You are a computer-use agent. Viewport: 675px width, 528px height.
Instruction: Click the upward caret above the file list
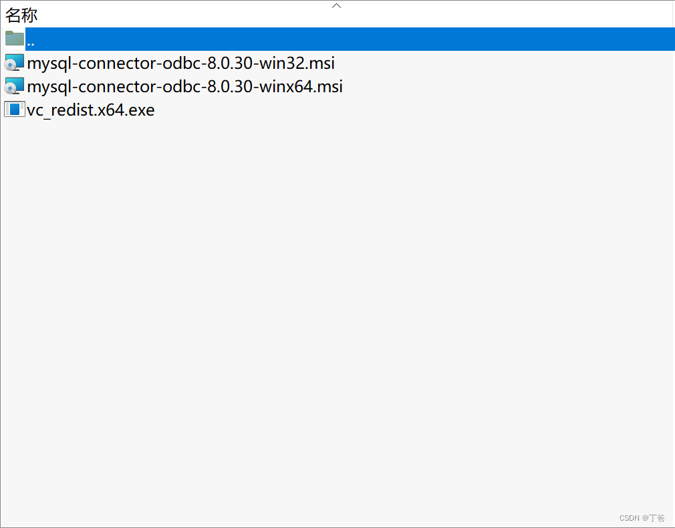336,5
